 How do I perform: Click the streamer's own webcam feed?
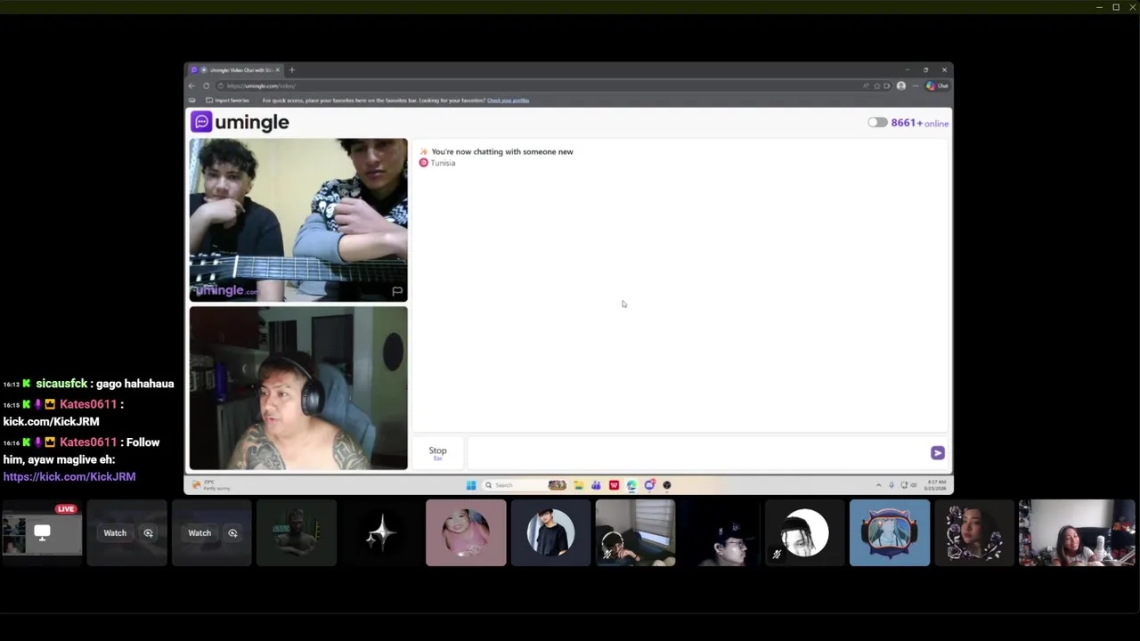click(x=298, y=388)
